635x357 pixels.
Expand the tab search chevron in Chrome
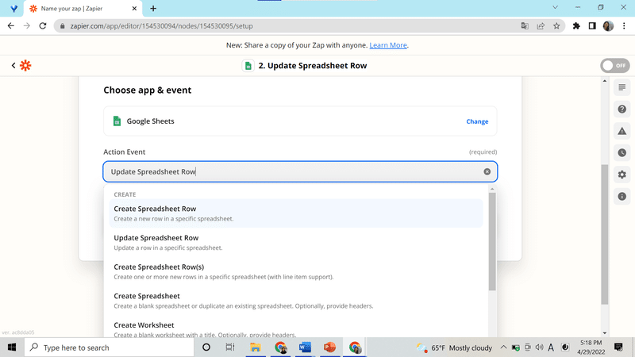555,7
